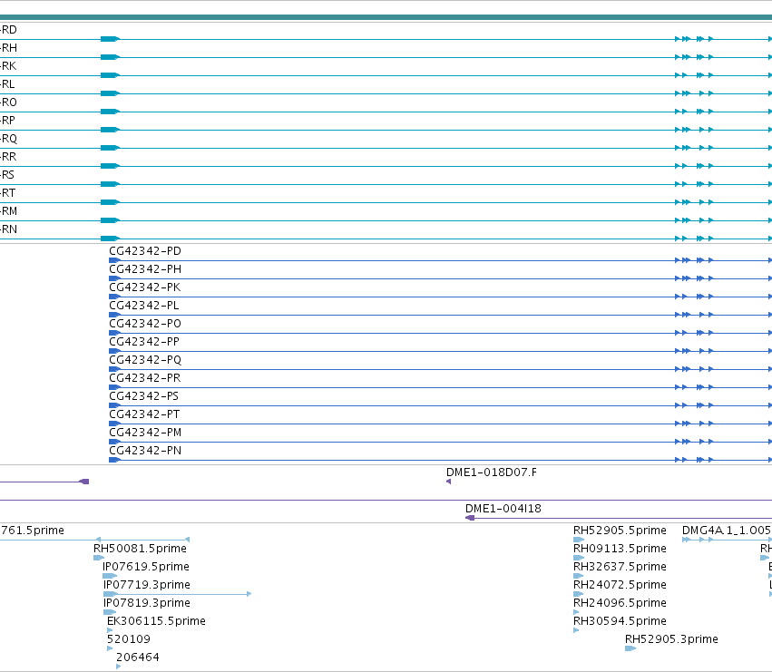Open the RH24072.5prime EST label
772x672 pixels.
point(620,585)
